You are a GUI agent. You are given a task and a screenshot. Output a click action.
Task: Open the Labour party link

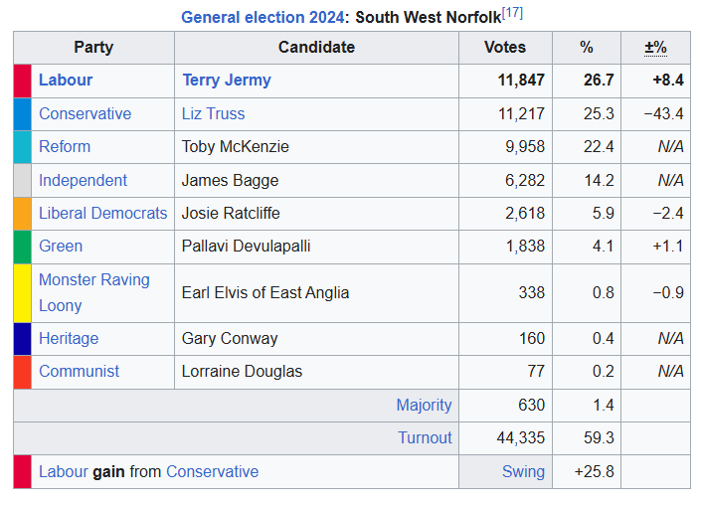point(66,81)
